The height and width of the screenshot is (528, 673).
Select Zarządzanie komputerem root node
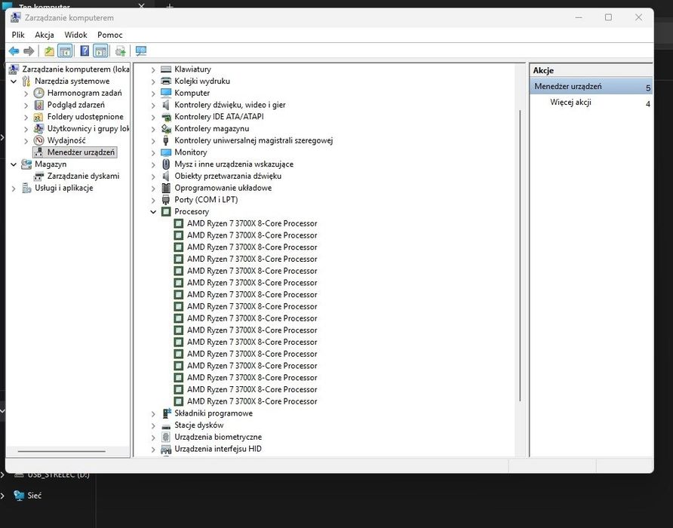pos(69,69)
